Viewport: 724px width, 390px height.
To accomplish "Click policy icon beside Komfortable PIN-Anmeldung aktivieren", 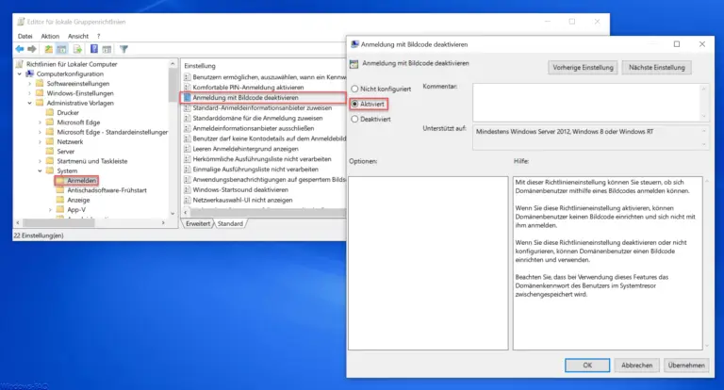I will pos(187,88).
